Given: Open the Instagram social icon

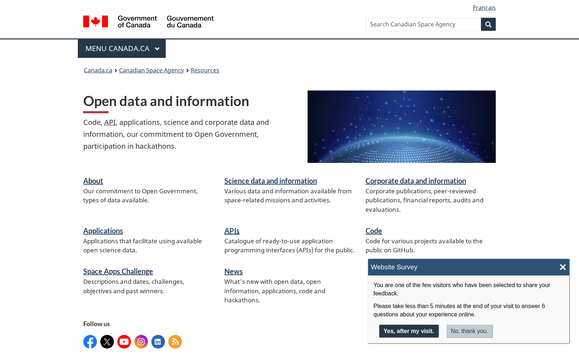Looking at the screenshot, I should click(141, 342).
